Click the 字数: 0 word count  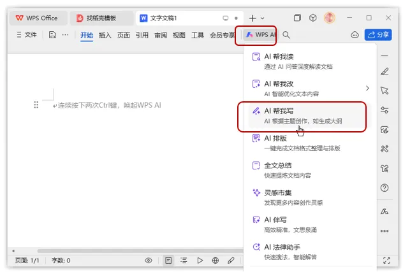pos(61,261)
